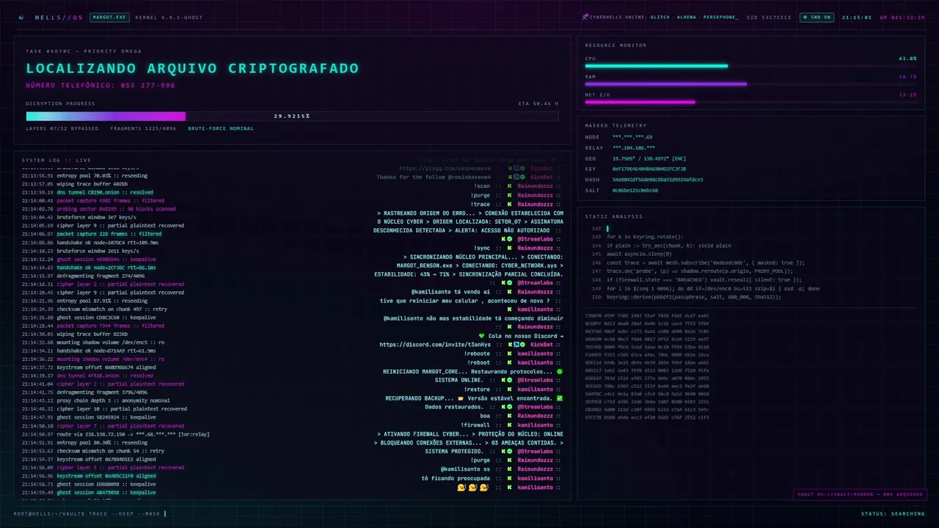Click the first emoji face in kamilisanto's last message
Screen dimensions: 939x528
pyautogui.click(x=461, y=488)
